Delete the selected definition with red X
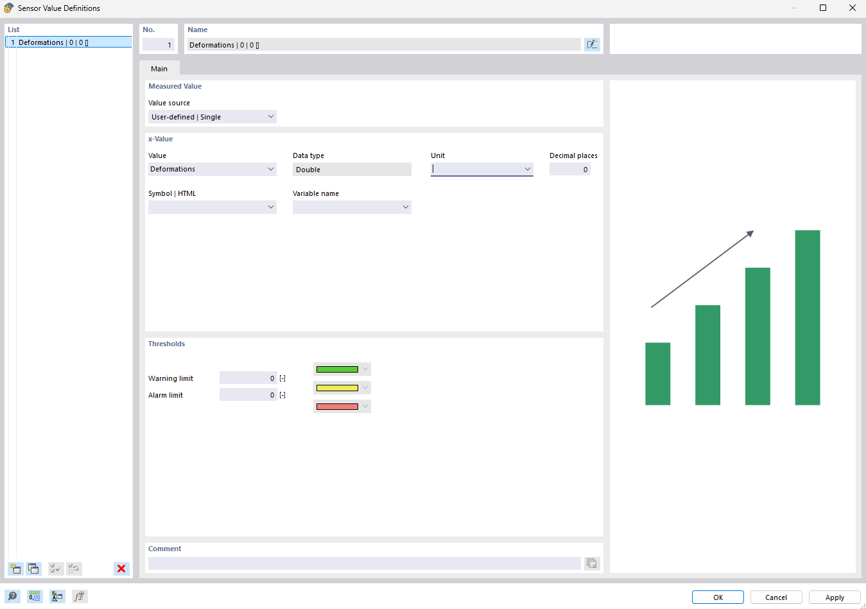866x609 pixels. (x=121, y=569)
